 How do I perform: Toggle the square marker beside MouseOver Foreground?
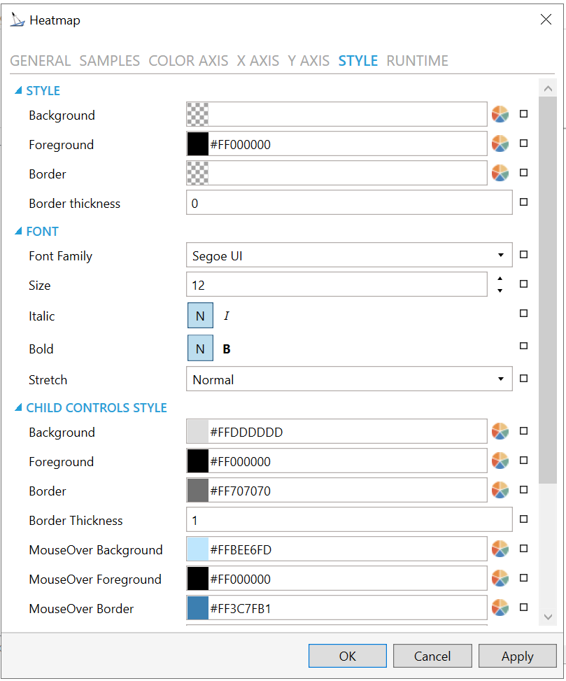point(524,577)
